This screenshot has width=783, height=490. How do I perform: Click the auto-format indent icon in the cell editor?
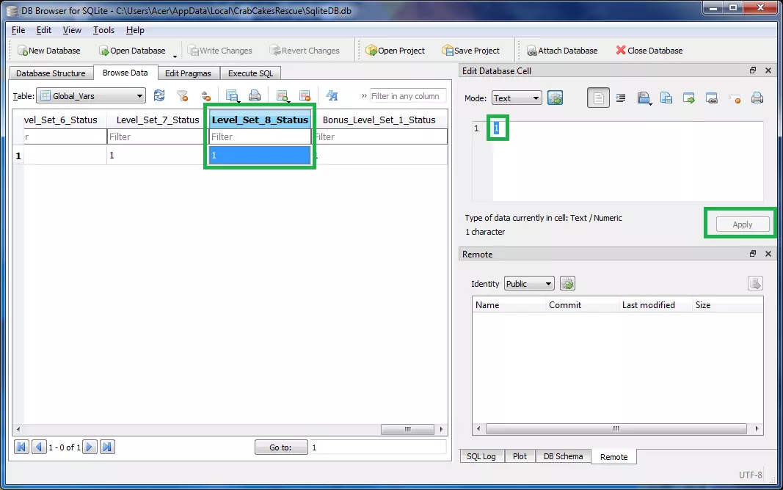click(621, 98)
